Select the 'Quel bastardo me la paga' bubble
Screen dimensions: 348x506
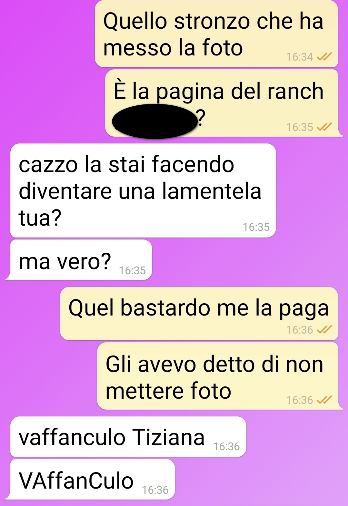199,314
